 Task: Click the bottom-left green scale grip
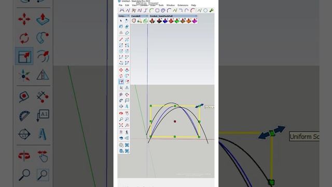click(151, 137)
